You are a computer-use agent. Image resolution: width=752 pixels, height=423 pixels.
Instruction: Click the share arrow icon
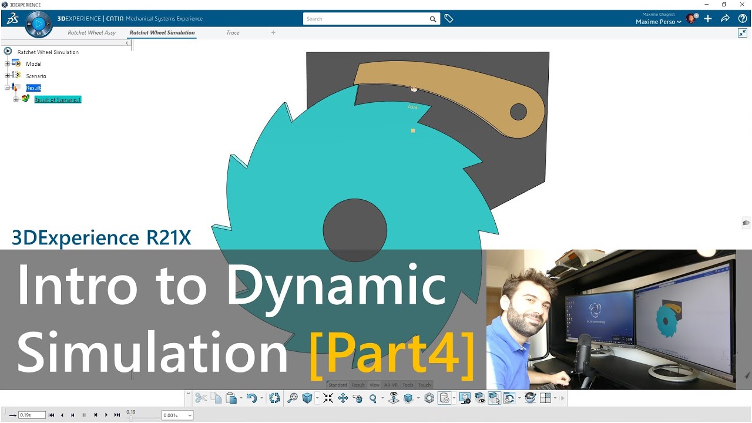(x=725, y=19)
